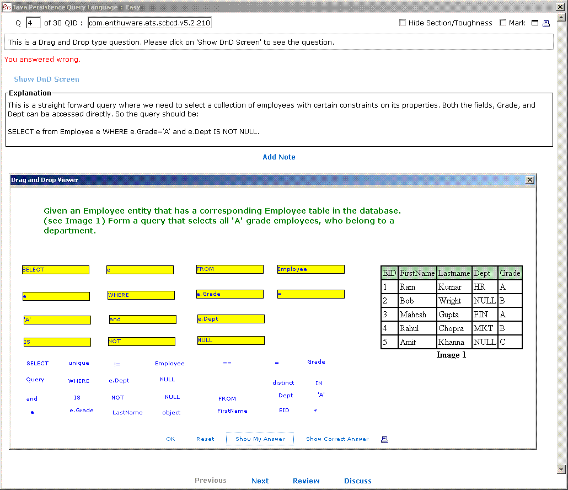Enable the Hide Section/Toughness checkbox
The height and width of the screenshot is (490, 568).
coord(403,23)
